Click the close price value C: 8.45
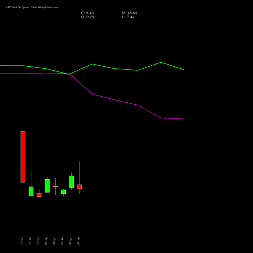This screenshot has height=253, width=253. [x=88, y=13]
